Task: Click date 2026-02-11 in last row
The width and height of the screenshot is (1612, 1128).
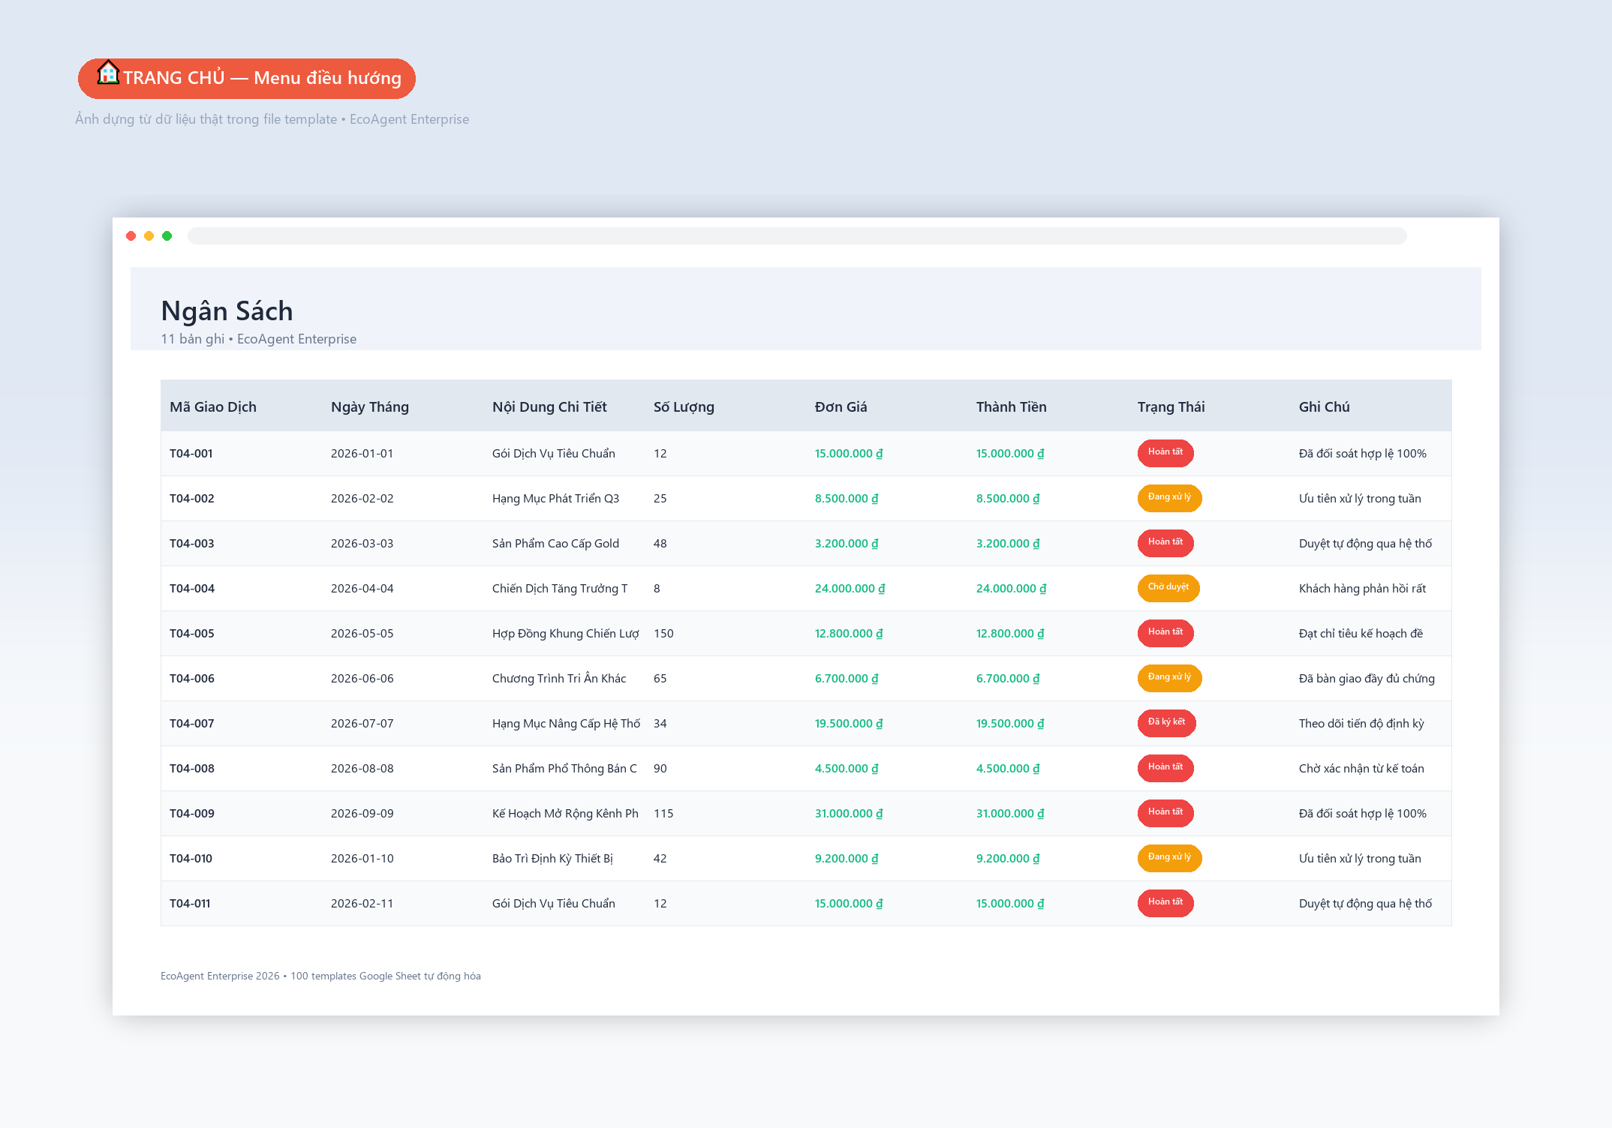Action: (362, 903)
